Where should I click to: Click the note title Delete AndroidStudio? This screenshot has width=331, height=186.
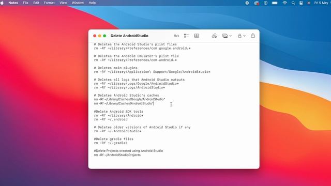coord(129,36)
